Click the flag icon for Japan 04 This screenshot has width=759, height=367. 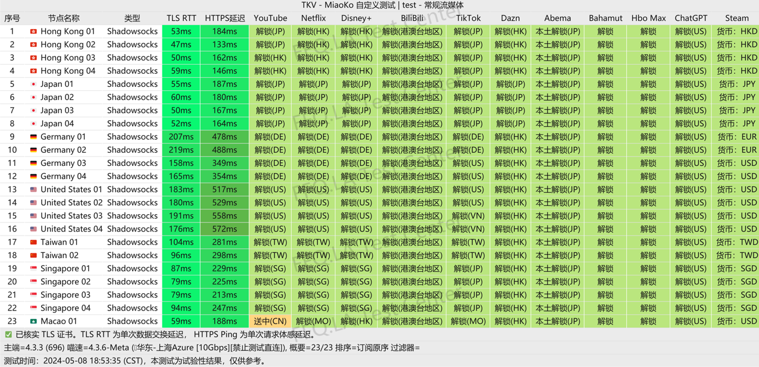tap(33, 124)
